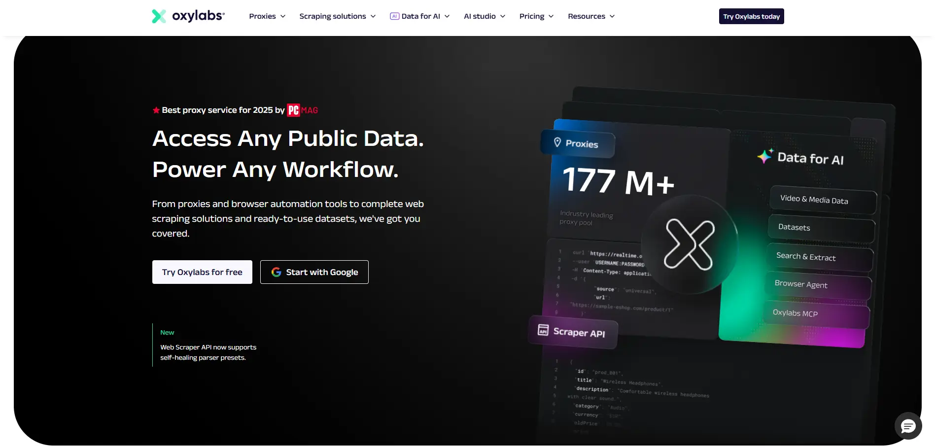The height and width of the screenshot is (448, 935).
Task: Open the self-healing parser presets announcement
Action: pos(208,352)
